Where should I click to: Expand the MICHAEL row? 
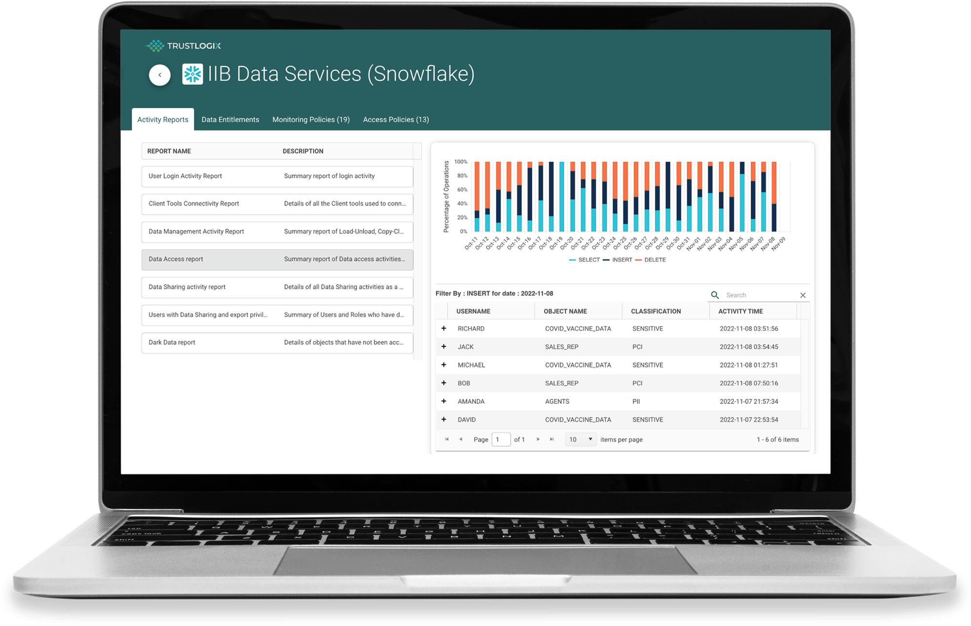444,365
